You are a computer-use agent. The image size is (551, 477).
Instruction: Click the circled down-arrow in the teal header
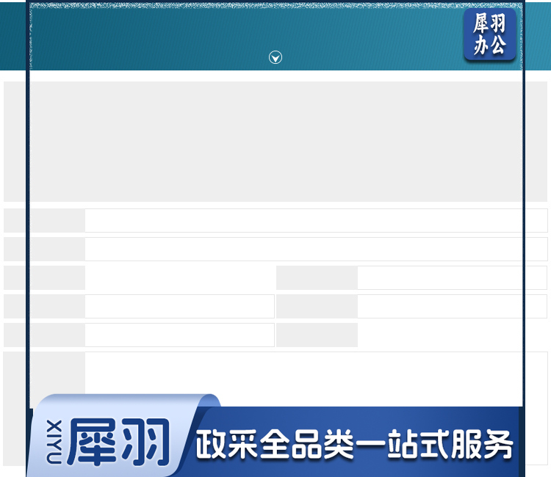pyautogui.click(x=275, y=58)
